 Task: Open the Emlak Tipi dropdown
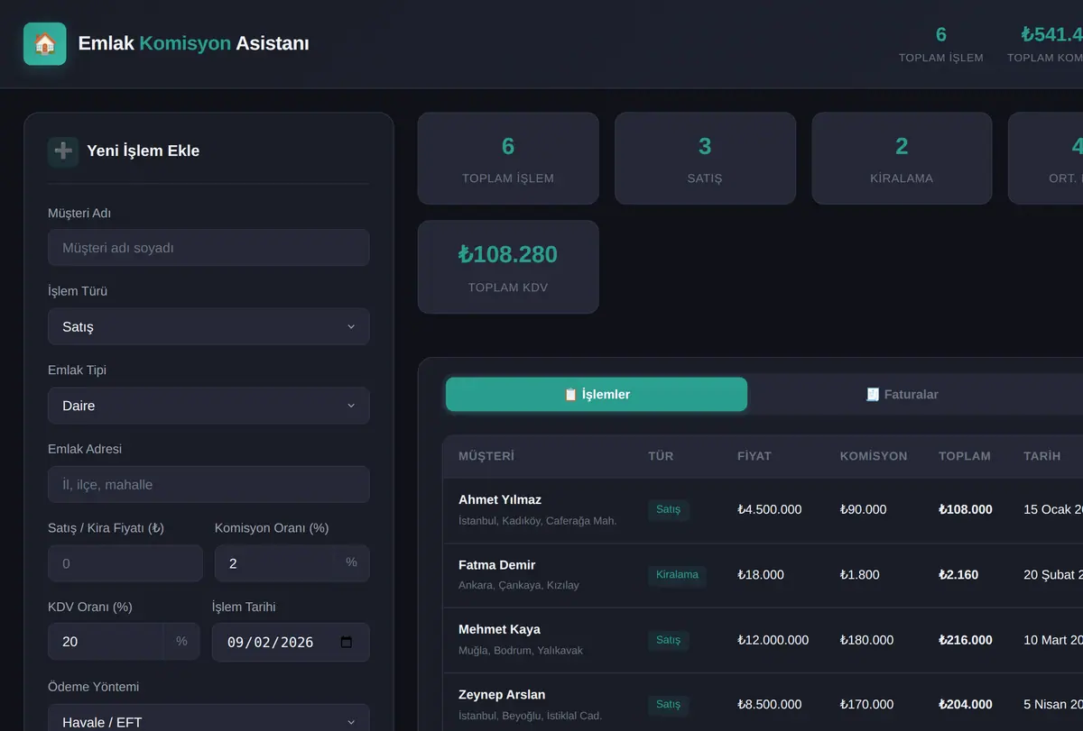208,406
